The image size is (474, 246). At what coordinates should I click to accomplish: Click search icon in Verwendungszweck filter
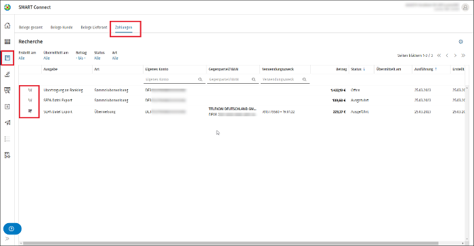[305, 79]
